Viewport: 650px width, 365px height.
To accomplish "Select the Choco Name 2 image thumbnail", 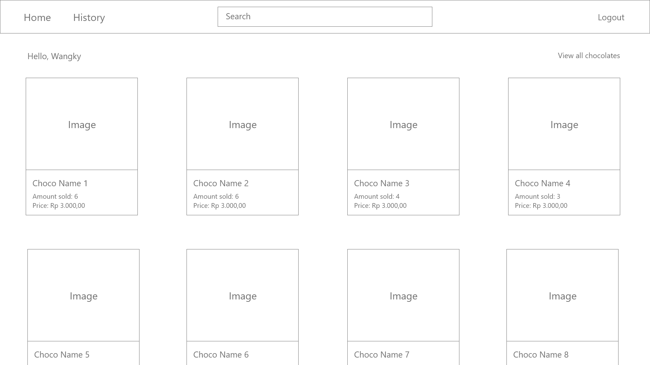I will tap(242, 124).
